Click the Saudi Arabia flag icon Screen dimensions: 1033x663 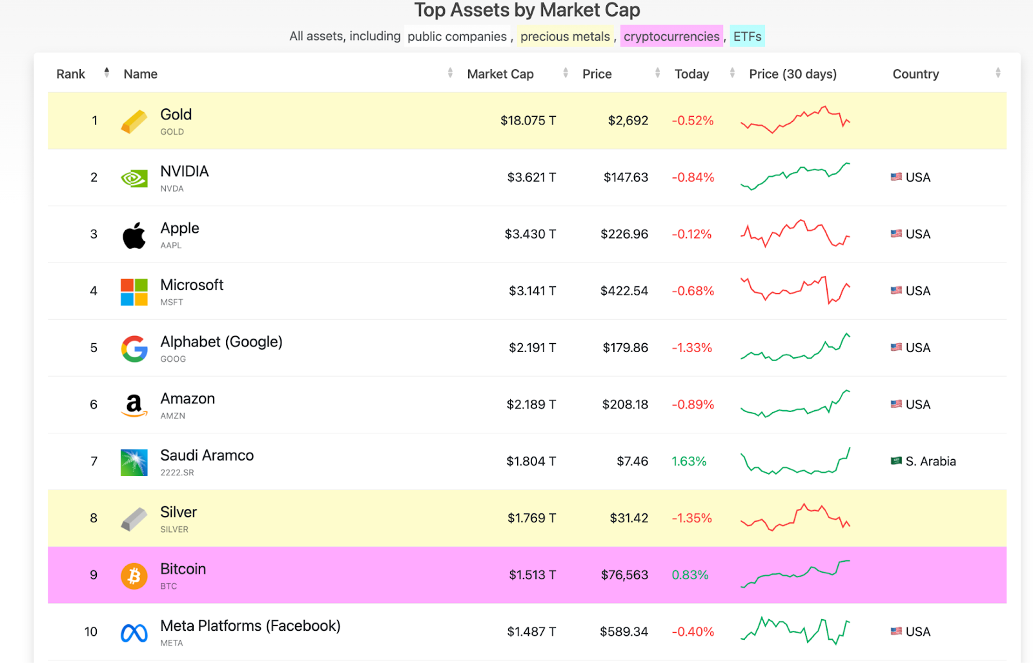896,460
